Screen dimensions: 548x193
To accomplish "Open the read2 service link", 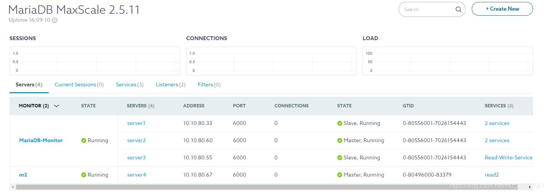I will 492,175.
